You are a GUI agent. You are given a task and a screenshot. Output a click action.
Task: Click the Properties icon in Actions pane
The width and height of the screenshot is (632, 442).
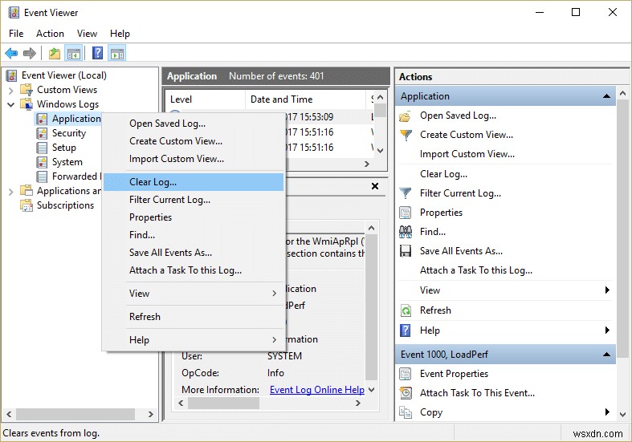[405, 212]
